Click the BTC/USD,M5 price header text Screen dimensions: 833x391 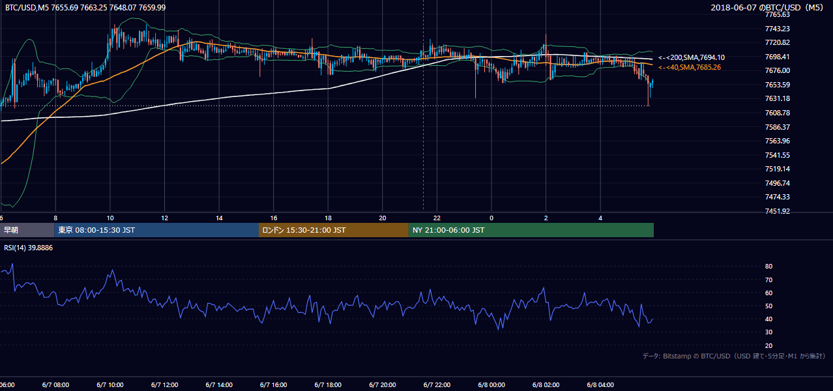(x=85, y=7)
